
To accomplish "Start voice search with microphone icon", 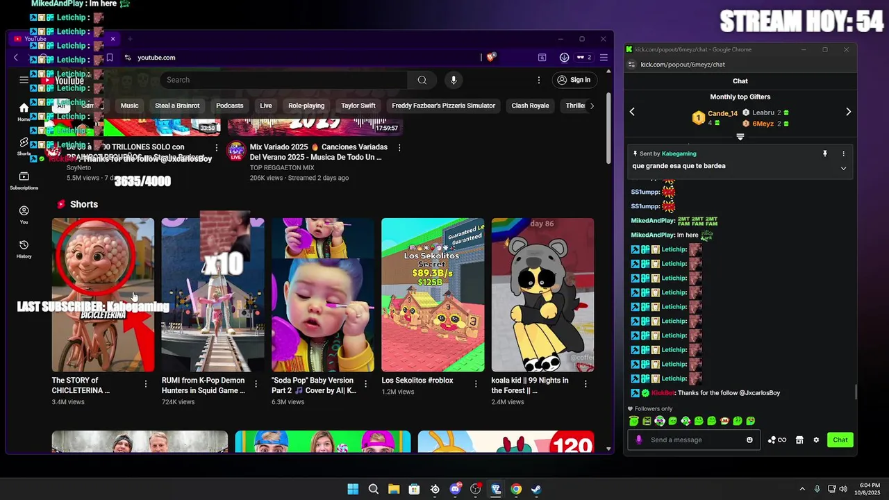I will 454,80.
